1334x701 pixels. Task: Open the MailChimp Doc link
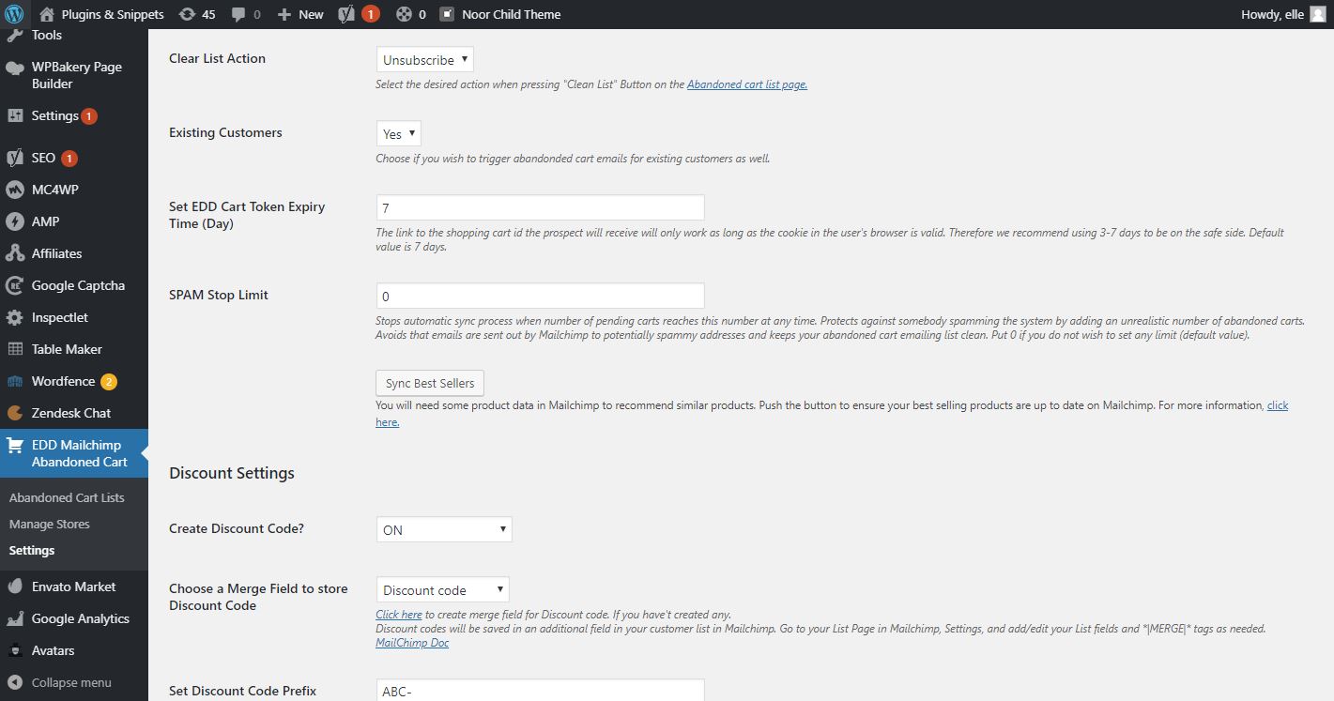(x=412, y=643)
